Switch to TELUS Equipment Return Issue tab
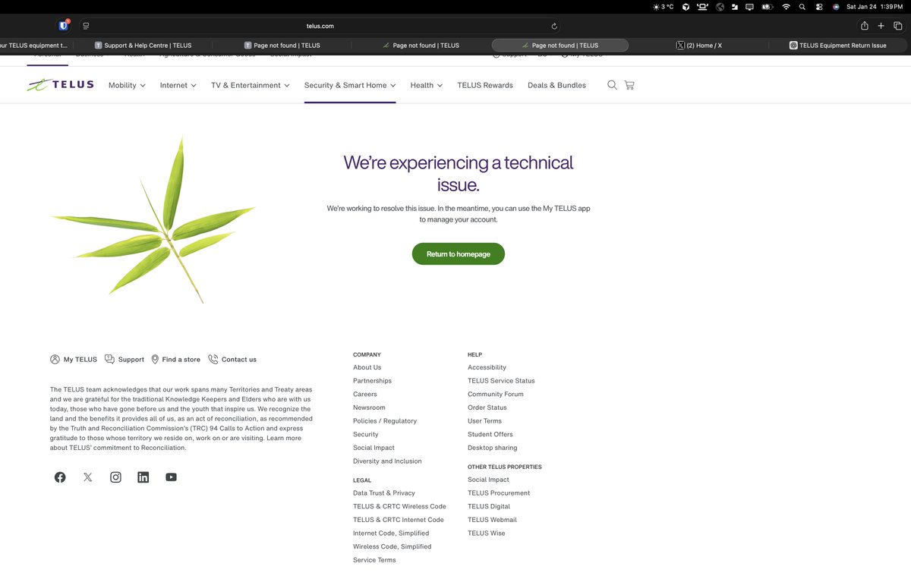The width and height of the screenshot is (911, 576). [x=838, y=45]
